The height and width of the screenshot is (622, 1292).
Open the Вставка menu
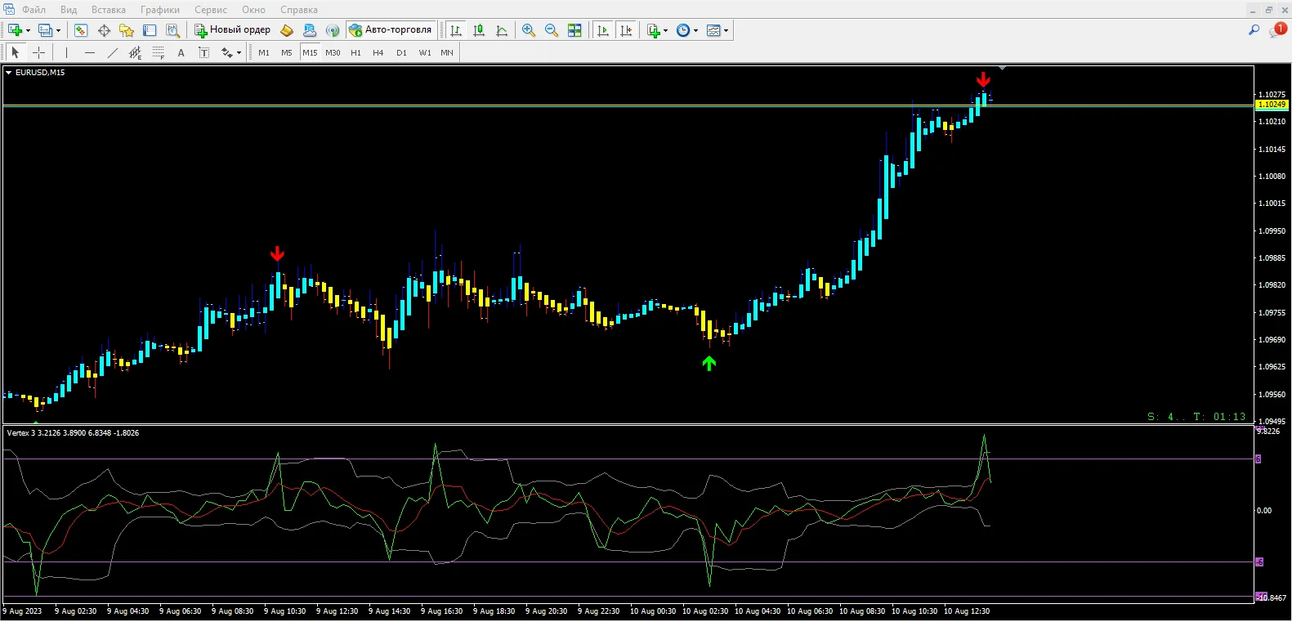tap(109, 10)
